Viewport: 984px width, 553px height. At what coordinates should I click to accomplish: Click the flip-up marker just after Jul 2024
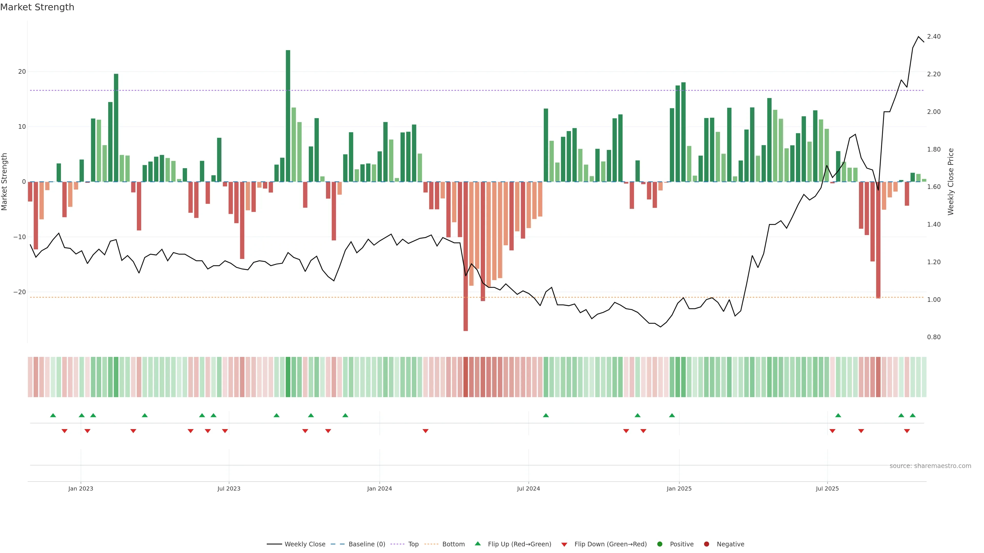[x=546, y=415]
